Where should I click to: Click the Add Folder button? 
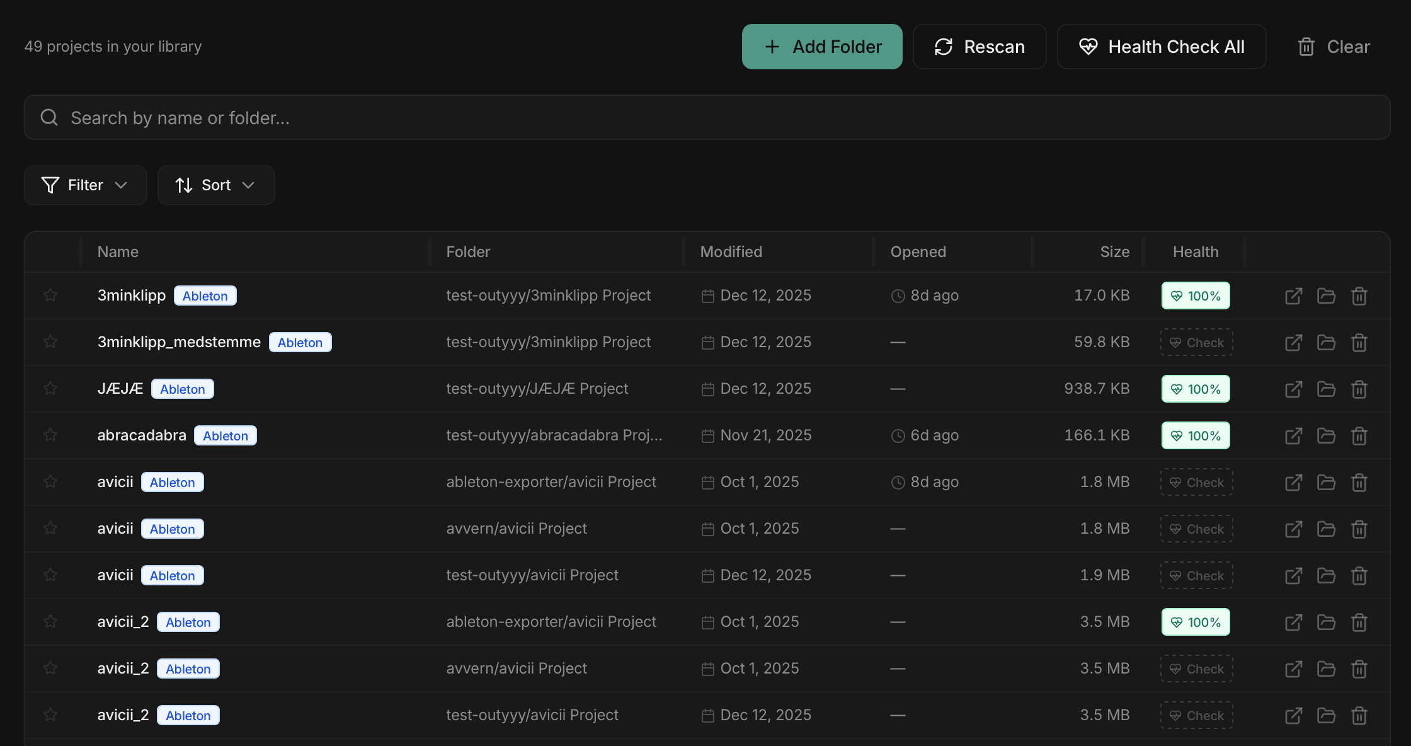tap(822, 46)
